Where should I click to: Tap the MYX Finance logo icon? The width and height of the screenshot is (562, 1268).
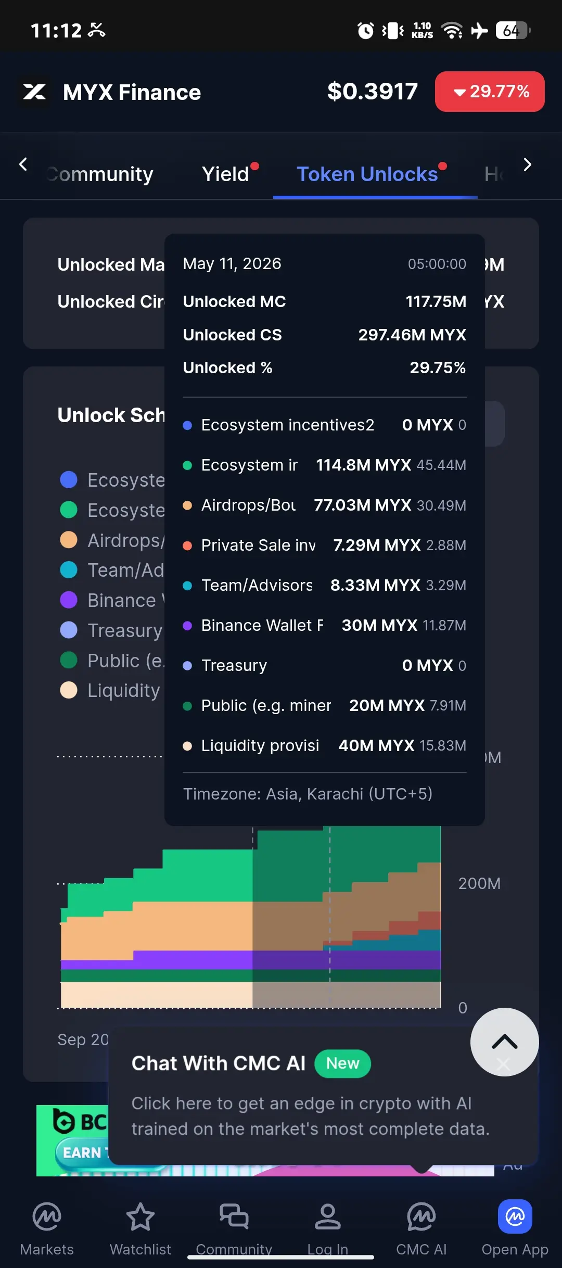point(34,92)
